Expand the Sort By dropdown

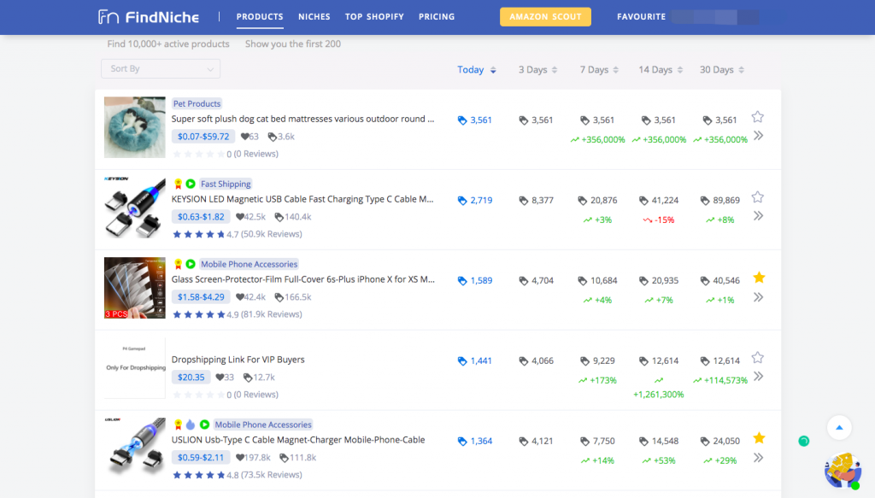(161, 68)
